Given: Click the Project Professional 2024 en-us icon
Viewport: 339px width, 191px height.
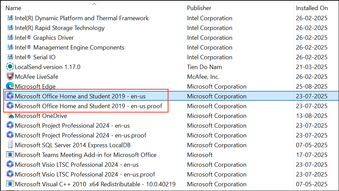Looking at the screenshot, I should 10,126.
